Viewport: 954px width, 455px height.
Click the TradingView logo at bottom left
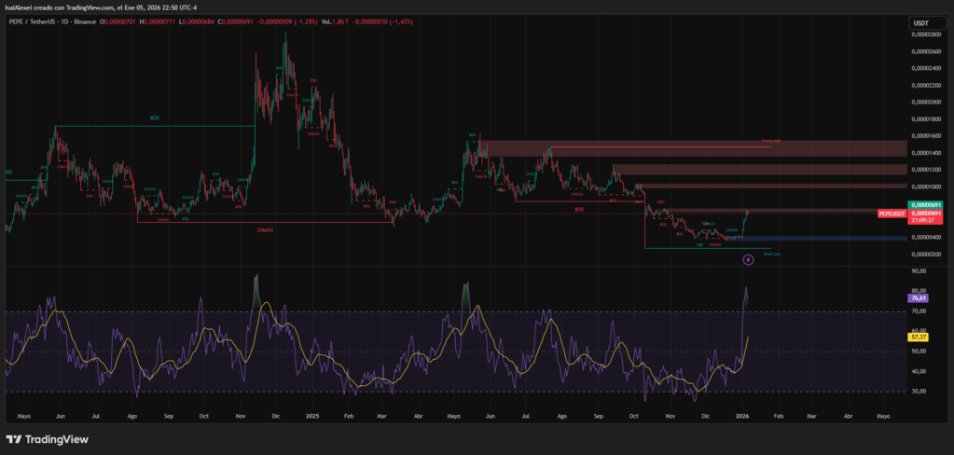(x=45, y=439)
